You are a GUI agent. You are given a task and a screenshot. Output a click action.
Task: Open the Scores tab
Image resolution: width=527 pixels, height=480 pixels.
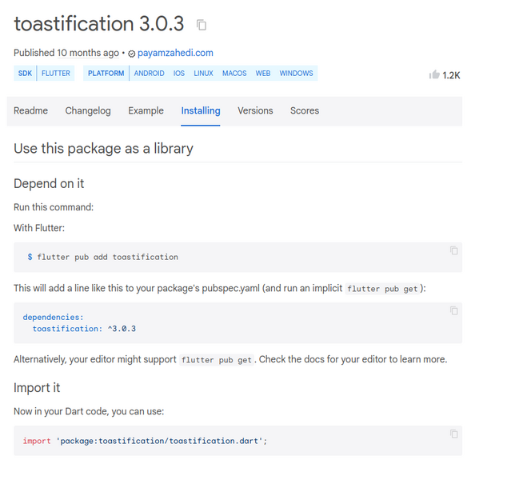305,110
